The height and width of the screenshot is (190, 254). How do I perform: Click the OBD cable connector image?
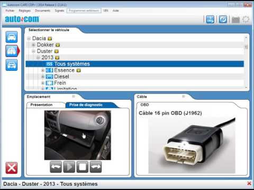pyautogui.click(x=192, y=145)
